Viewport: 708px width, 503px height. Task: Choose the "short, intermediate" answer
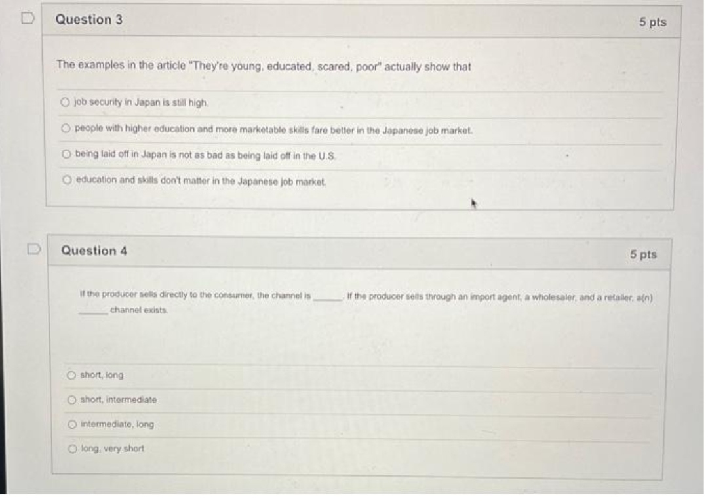click(72, 399)
